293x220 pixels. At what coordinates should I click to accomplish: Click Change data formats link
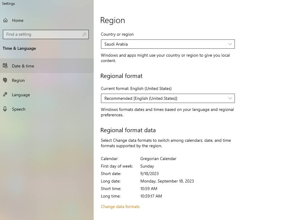(x=120, y=207)
